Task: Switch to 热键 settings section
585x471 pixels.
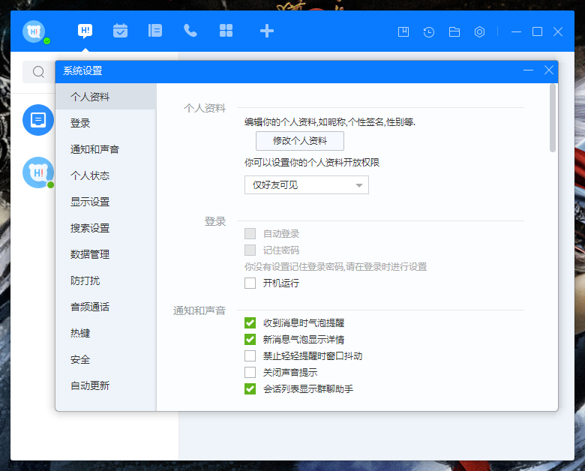Action: 80,333
